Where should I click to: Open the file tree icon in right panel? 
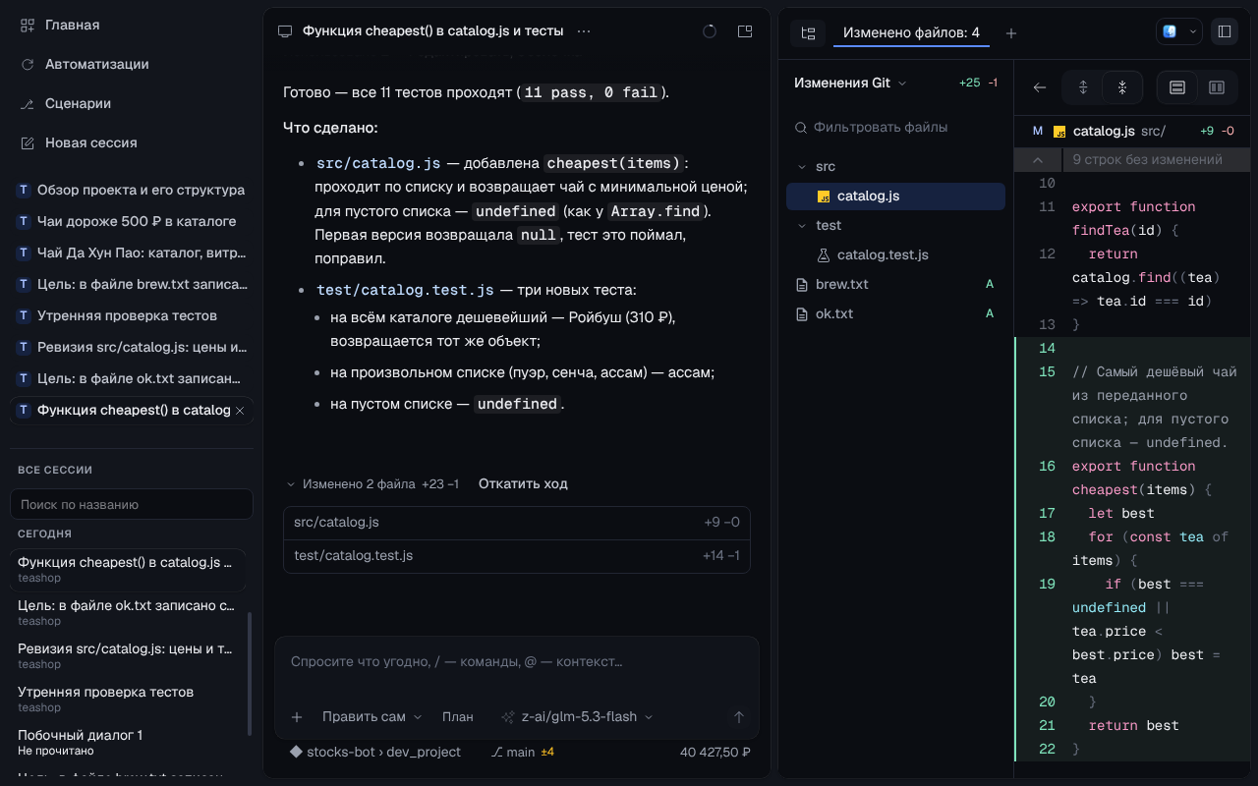(808, 32)
